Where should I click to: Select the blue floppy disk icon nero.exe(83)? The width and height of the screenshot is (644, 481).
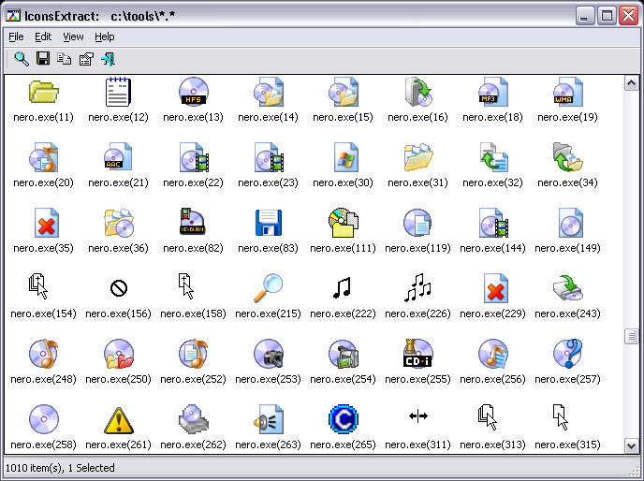[x=269, y=223]
